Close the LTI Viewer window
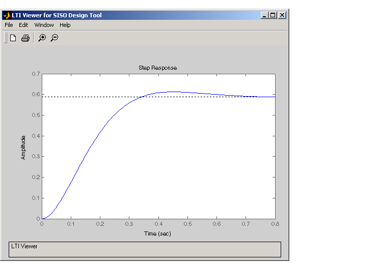 tap(282, 15)
